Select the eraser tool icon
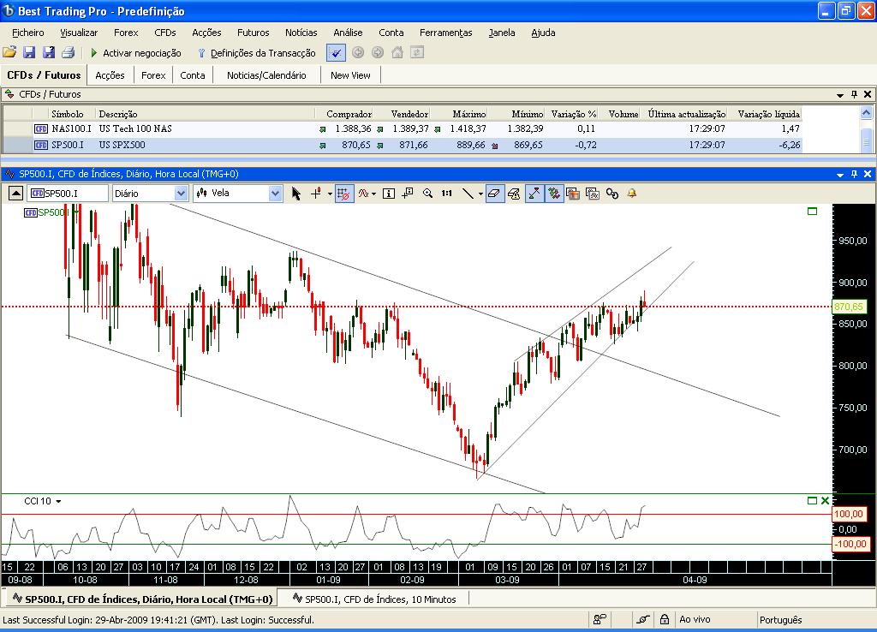The image size is (877, 632). (x=495, y=194)
